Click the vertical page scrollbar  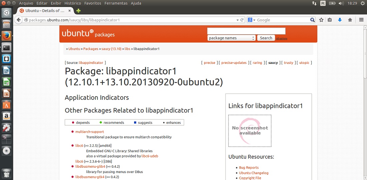coord(364,100)
